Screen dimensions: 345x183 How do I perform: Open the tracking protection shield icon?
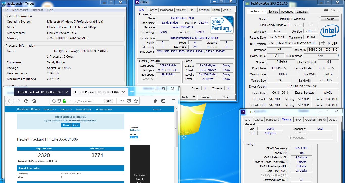pos(59,101)
